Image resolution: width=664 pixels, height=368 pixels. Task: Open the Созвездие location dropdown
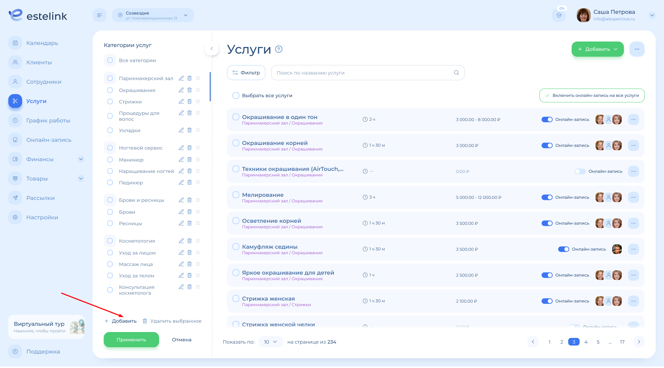153,15
